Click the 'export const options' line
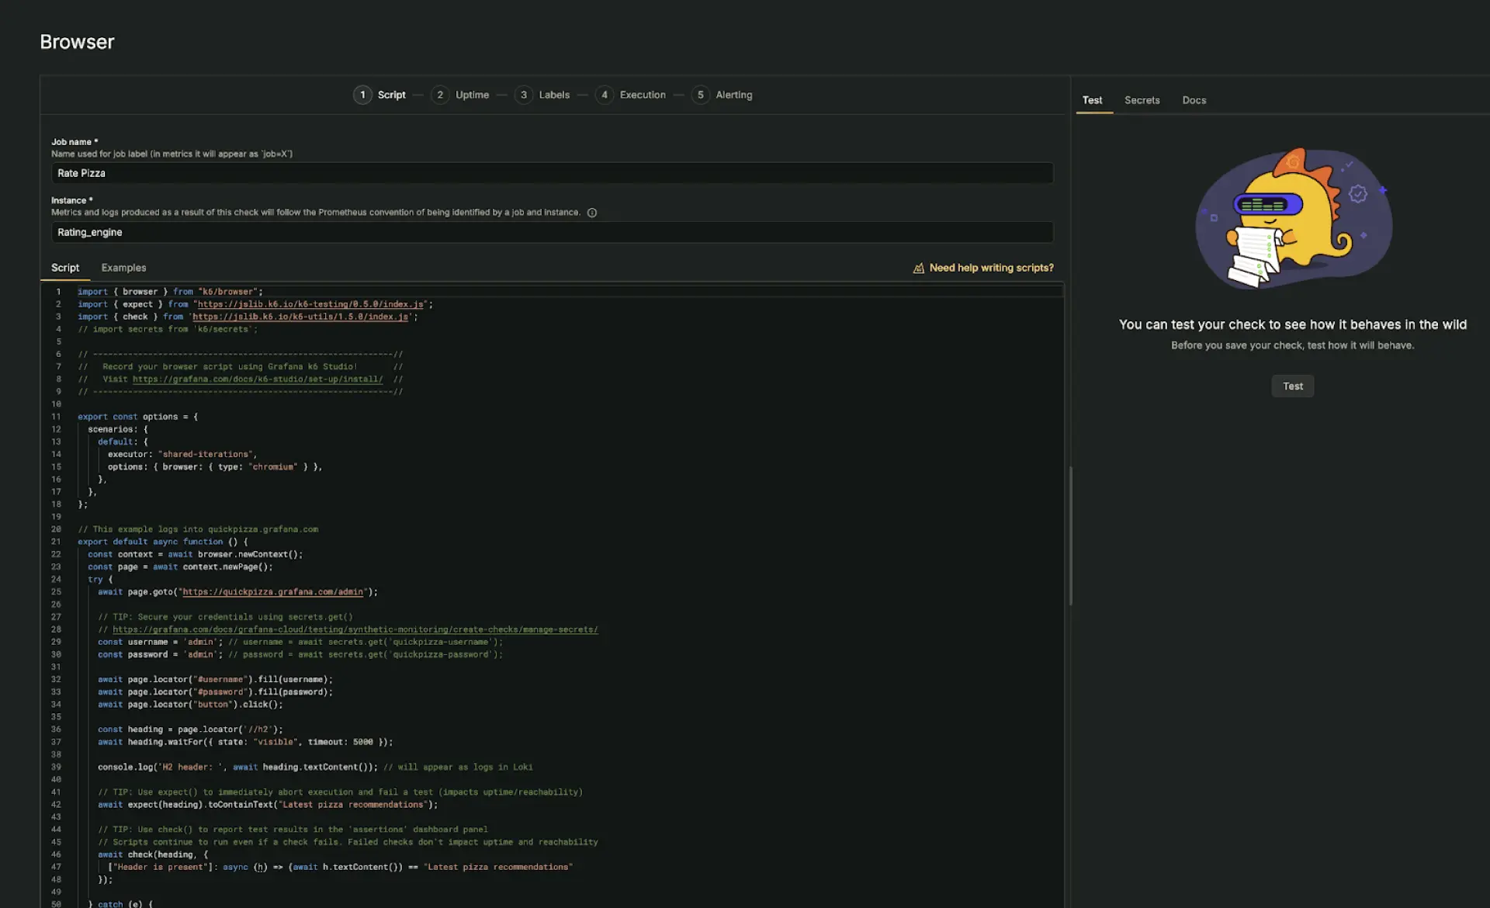The width and height of the screenshot is (1490, 908). tap(137, 417)
